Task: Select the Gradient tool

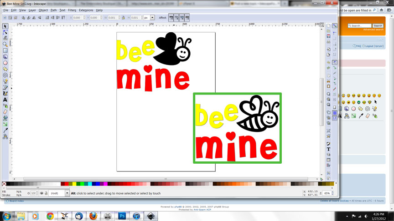Action: (5, 124)
